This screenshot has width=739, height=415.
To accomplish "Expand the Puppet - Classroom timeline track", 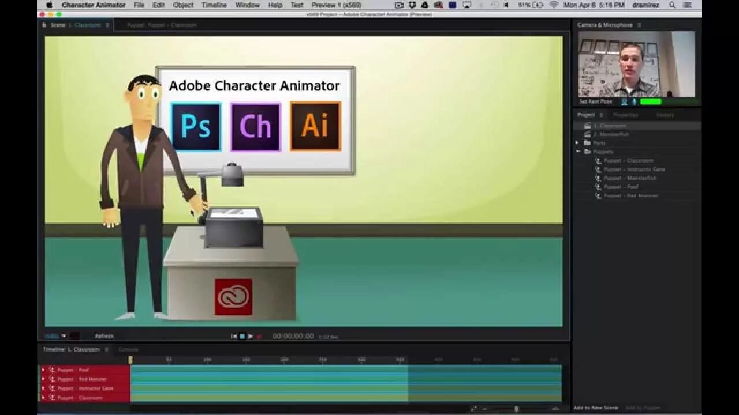I will 43,398.
